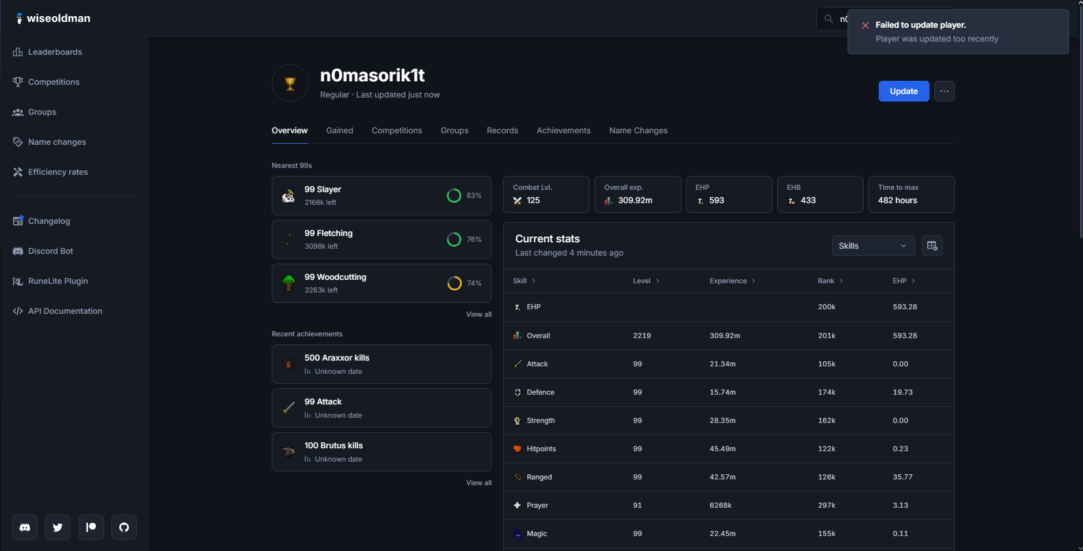1083x551 pixels.
Task: Open the Twitter icon link
Action: coord(58,527)
